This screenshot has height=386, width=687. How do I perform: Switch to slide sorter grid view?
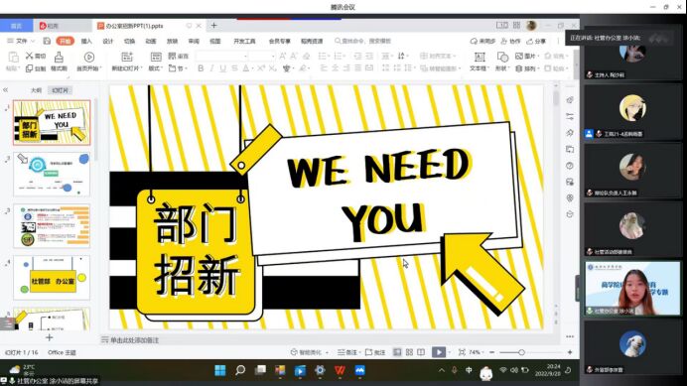[x=409, y=352]
